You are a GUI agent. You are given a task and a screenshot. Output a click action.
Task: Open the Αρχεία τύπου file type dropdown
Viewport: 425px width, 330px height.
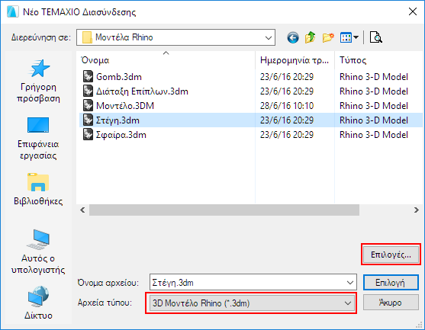coord(251,303)
